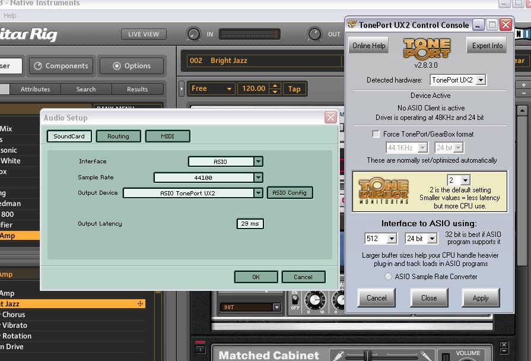Apply the TonePort console settings
531x361 pixels.
pos(481,298)
